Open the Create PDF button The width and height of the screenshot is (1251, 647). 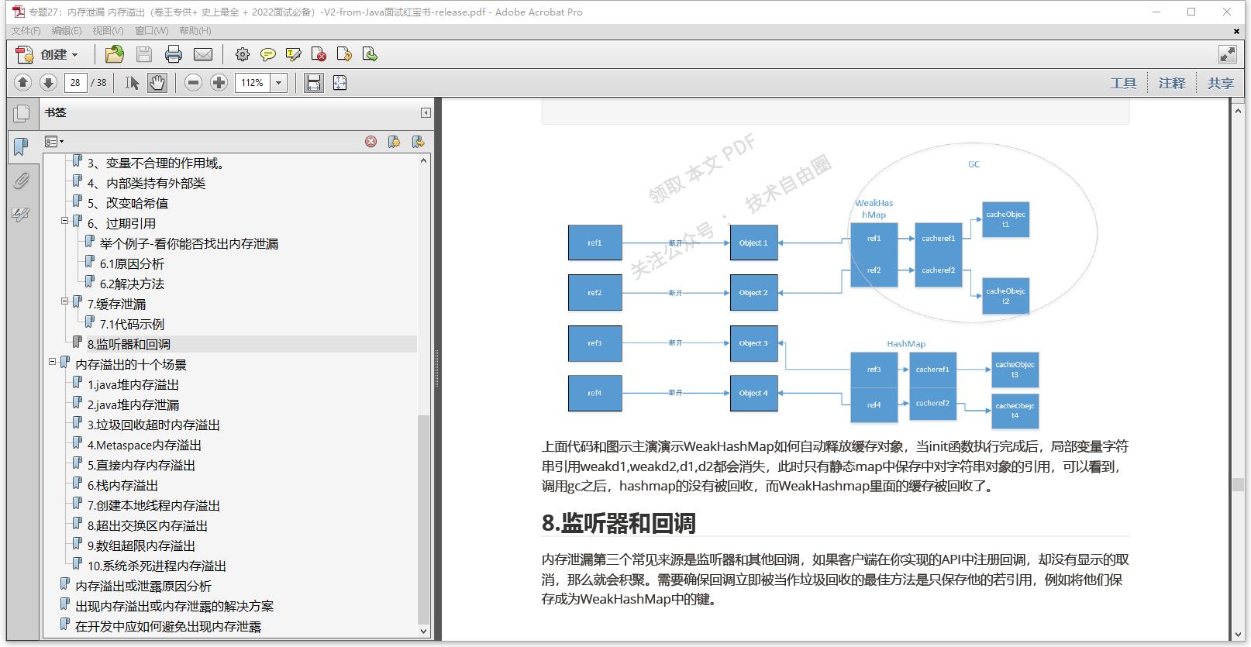pyautogui.click(x=47, y=54)
